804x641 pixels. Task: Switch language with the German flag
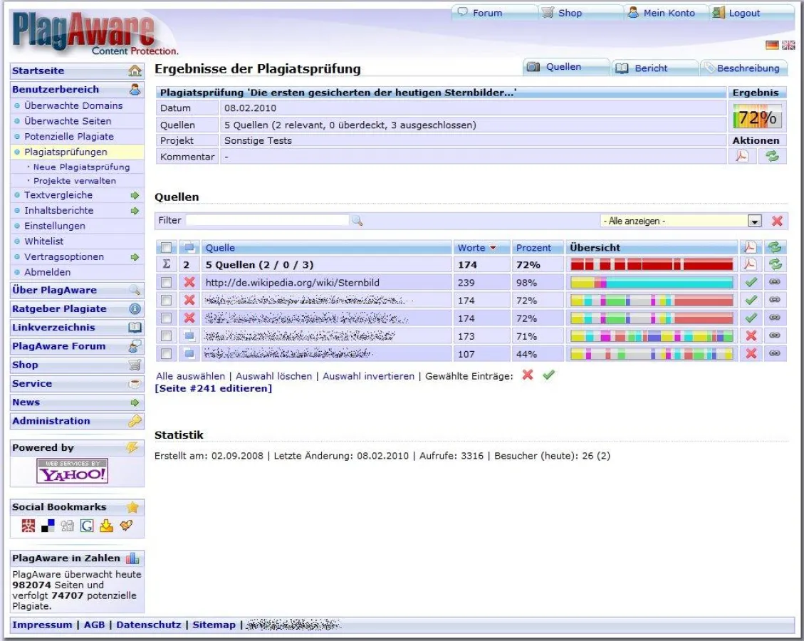point(772,45)
